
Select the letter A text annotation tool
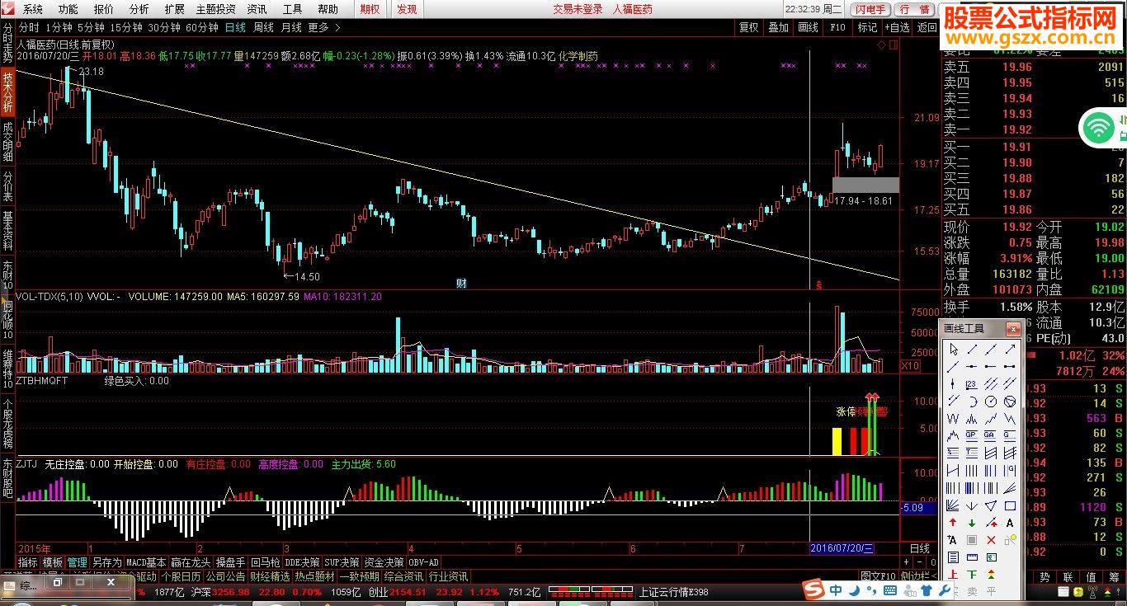[x=1010, y=522]
